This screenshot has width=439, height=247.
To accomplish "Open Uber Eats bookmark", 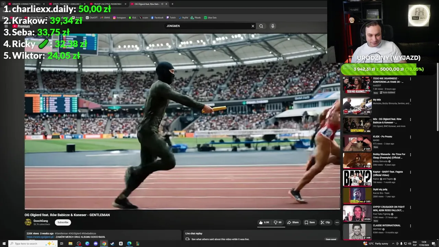I will coord(210,17).
